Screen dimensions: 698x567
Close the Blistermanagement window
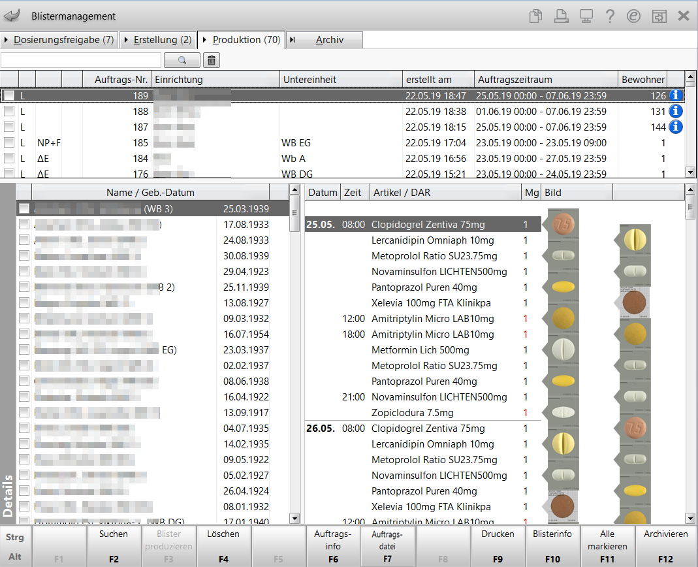click(684, 16)
